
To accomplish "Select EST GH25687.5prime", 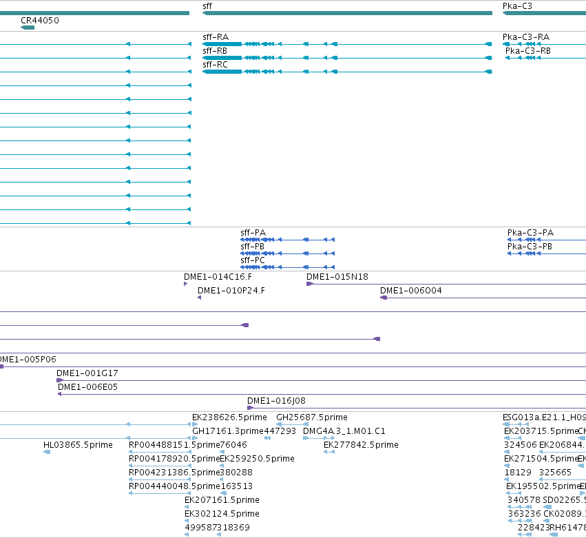I will (312, 417).
